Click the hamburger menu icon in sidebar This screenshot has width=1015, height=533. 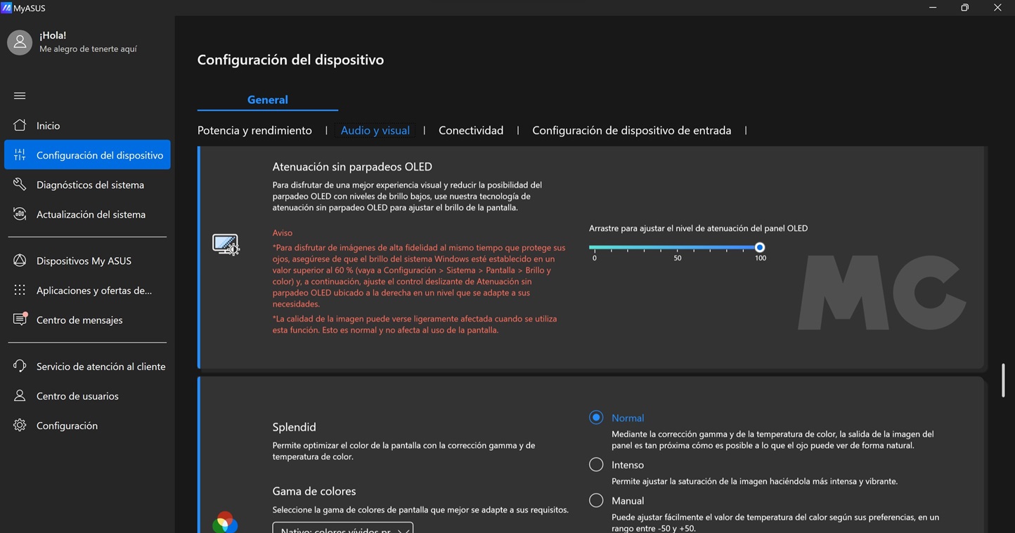point(20,96)
